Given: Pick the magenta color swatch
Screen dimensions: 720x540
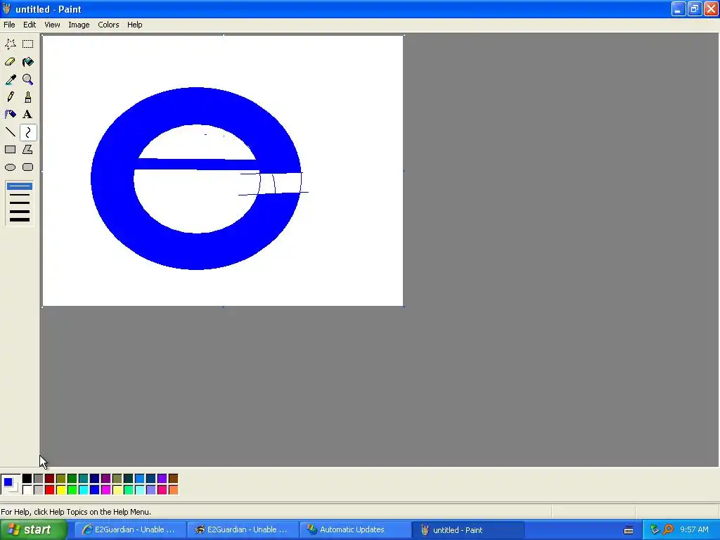Looking at the screenshot, I should [x=105, y=490].
